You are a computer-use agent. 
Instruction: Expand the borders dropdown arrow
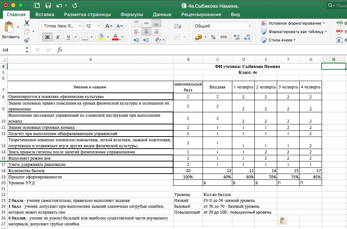92,37
